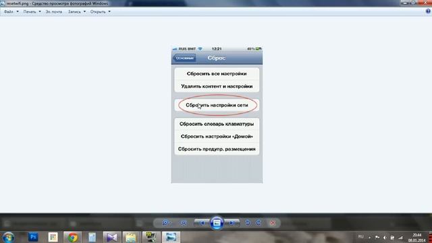The image size is (432, 243).
Task: Open Photo Viewer help question-mark icon
Action: pos(428,11)
